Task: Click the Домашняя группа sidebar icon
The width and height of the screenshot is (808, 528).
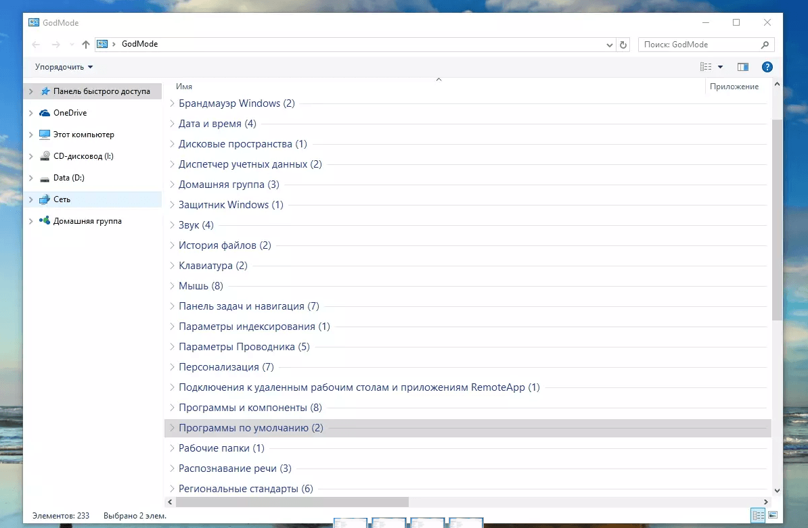Action: point(45,220)
